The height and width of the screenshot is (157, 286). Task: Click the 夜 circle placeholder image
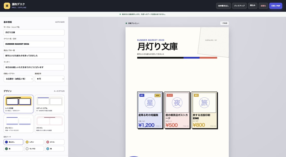pyautogui.click(x=177, y=103)
